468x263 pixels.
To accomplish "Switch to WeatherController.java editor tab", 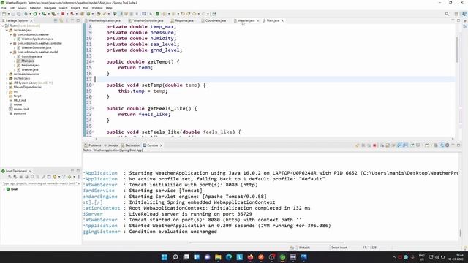I will pyautogui.click(x=146, y=20).
